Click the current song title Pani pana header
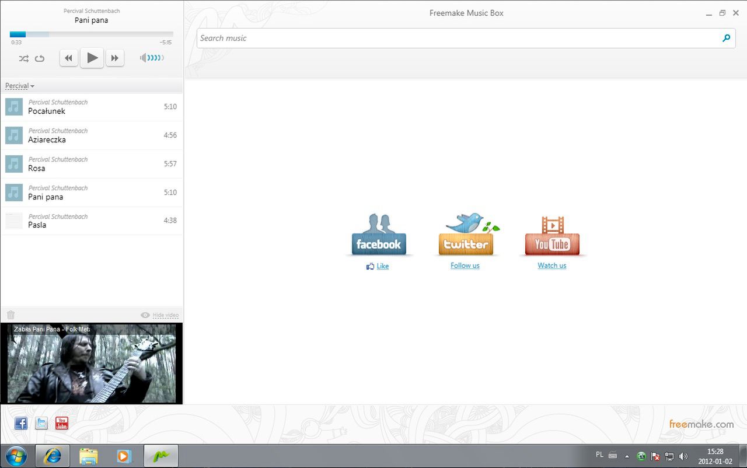Viewport: 747px width, 468px height. 92,20
